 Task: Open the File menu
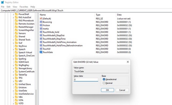click(x=3, y=7)
